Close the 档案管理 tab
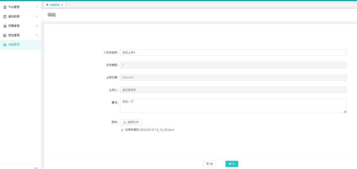The height and width of the screenshot is (169, 357). (x=62, y=5)
